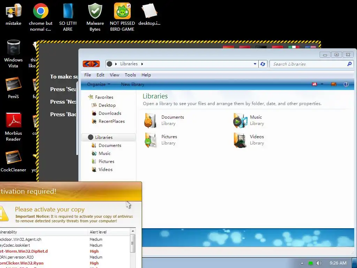Select Backdoor.Win32.Agent.ich threat row
Image resolution: width=357 pixels, height=268 pixels.
point(65,239)
